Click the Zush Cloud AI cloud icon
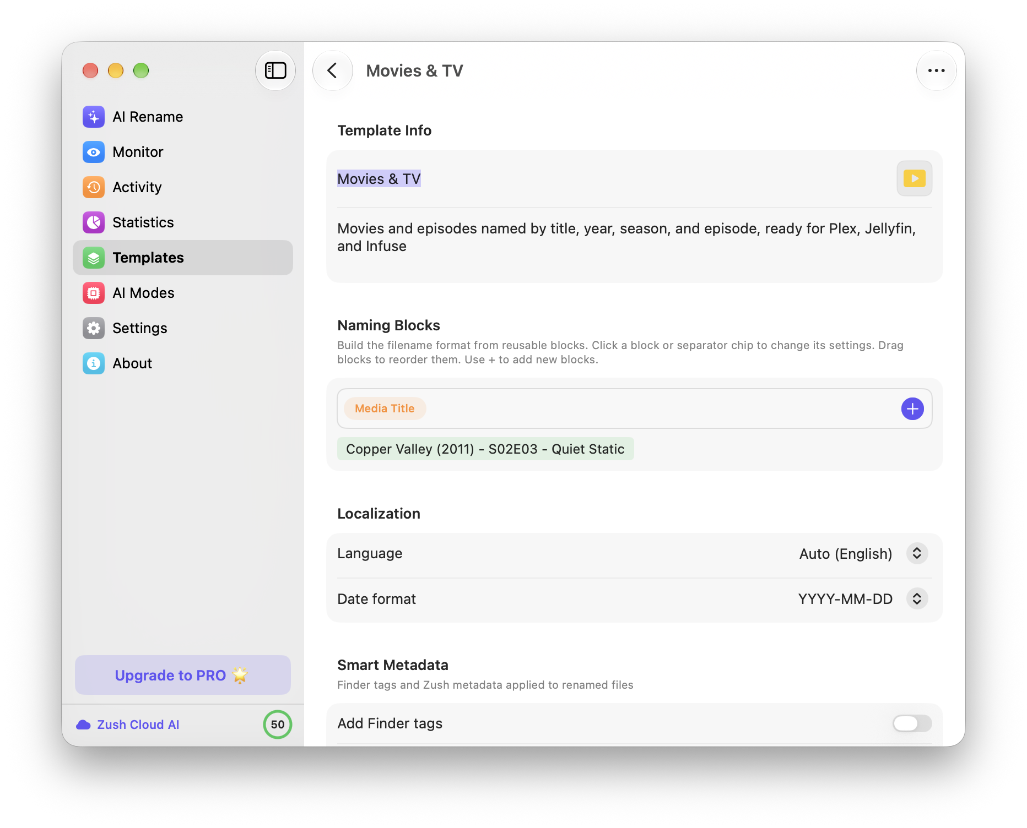Viewport: 1027px width, 828px height. coord(84,724)
